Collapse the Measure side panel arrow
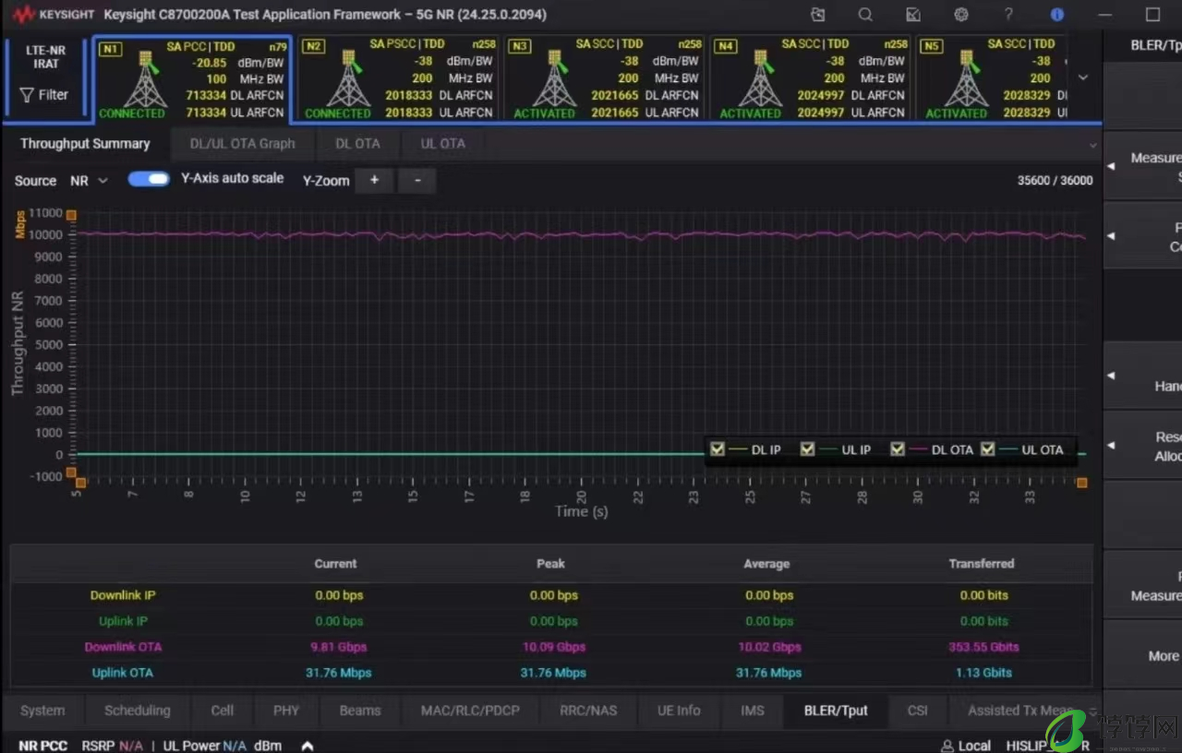The width and height of the screenshot is (1182, 753). click(1111, 165)
